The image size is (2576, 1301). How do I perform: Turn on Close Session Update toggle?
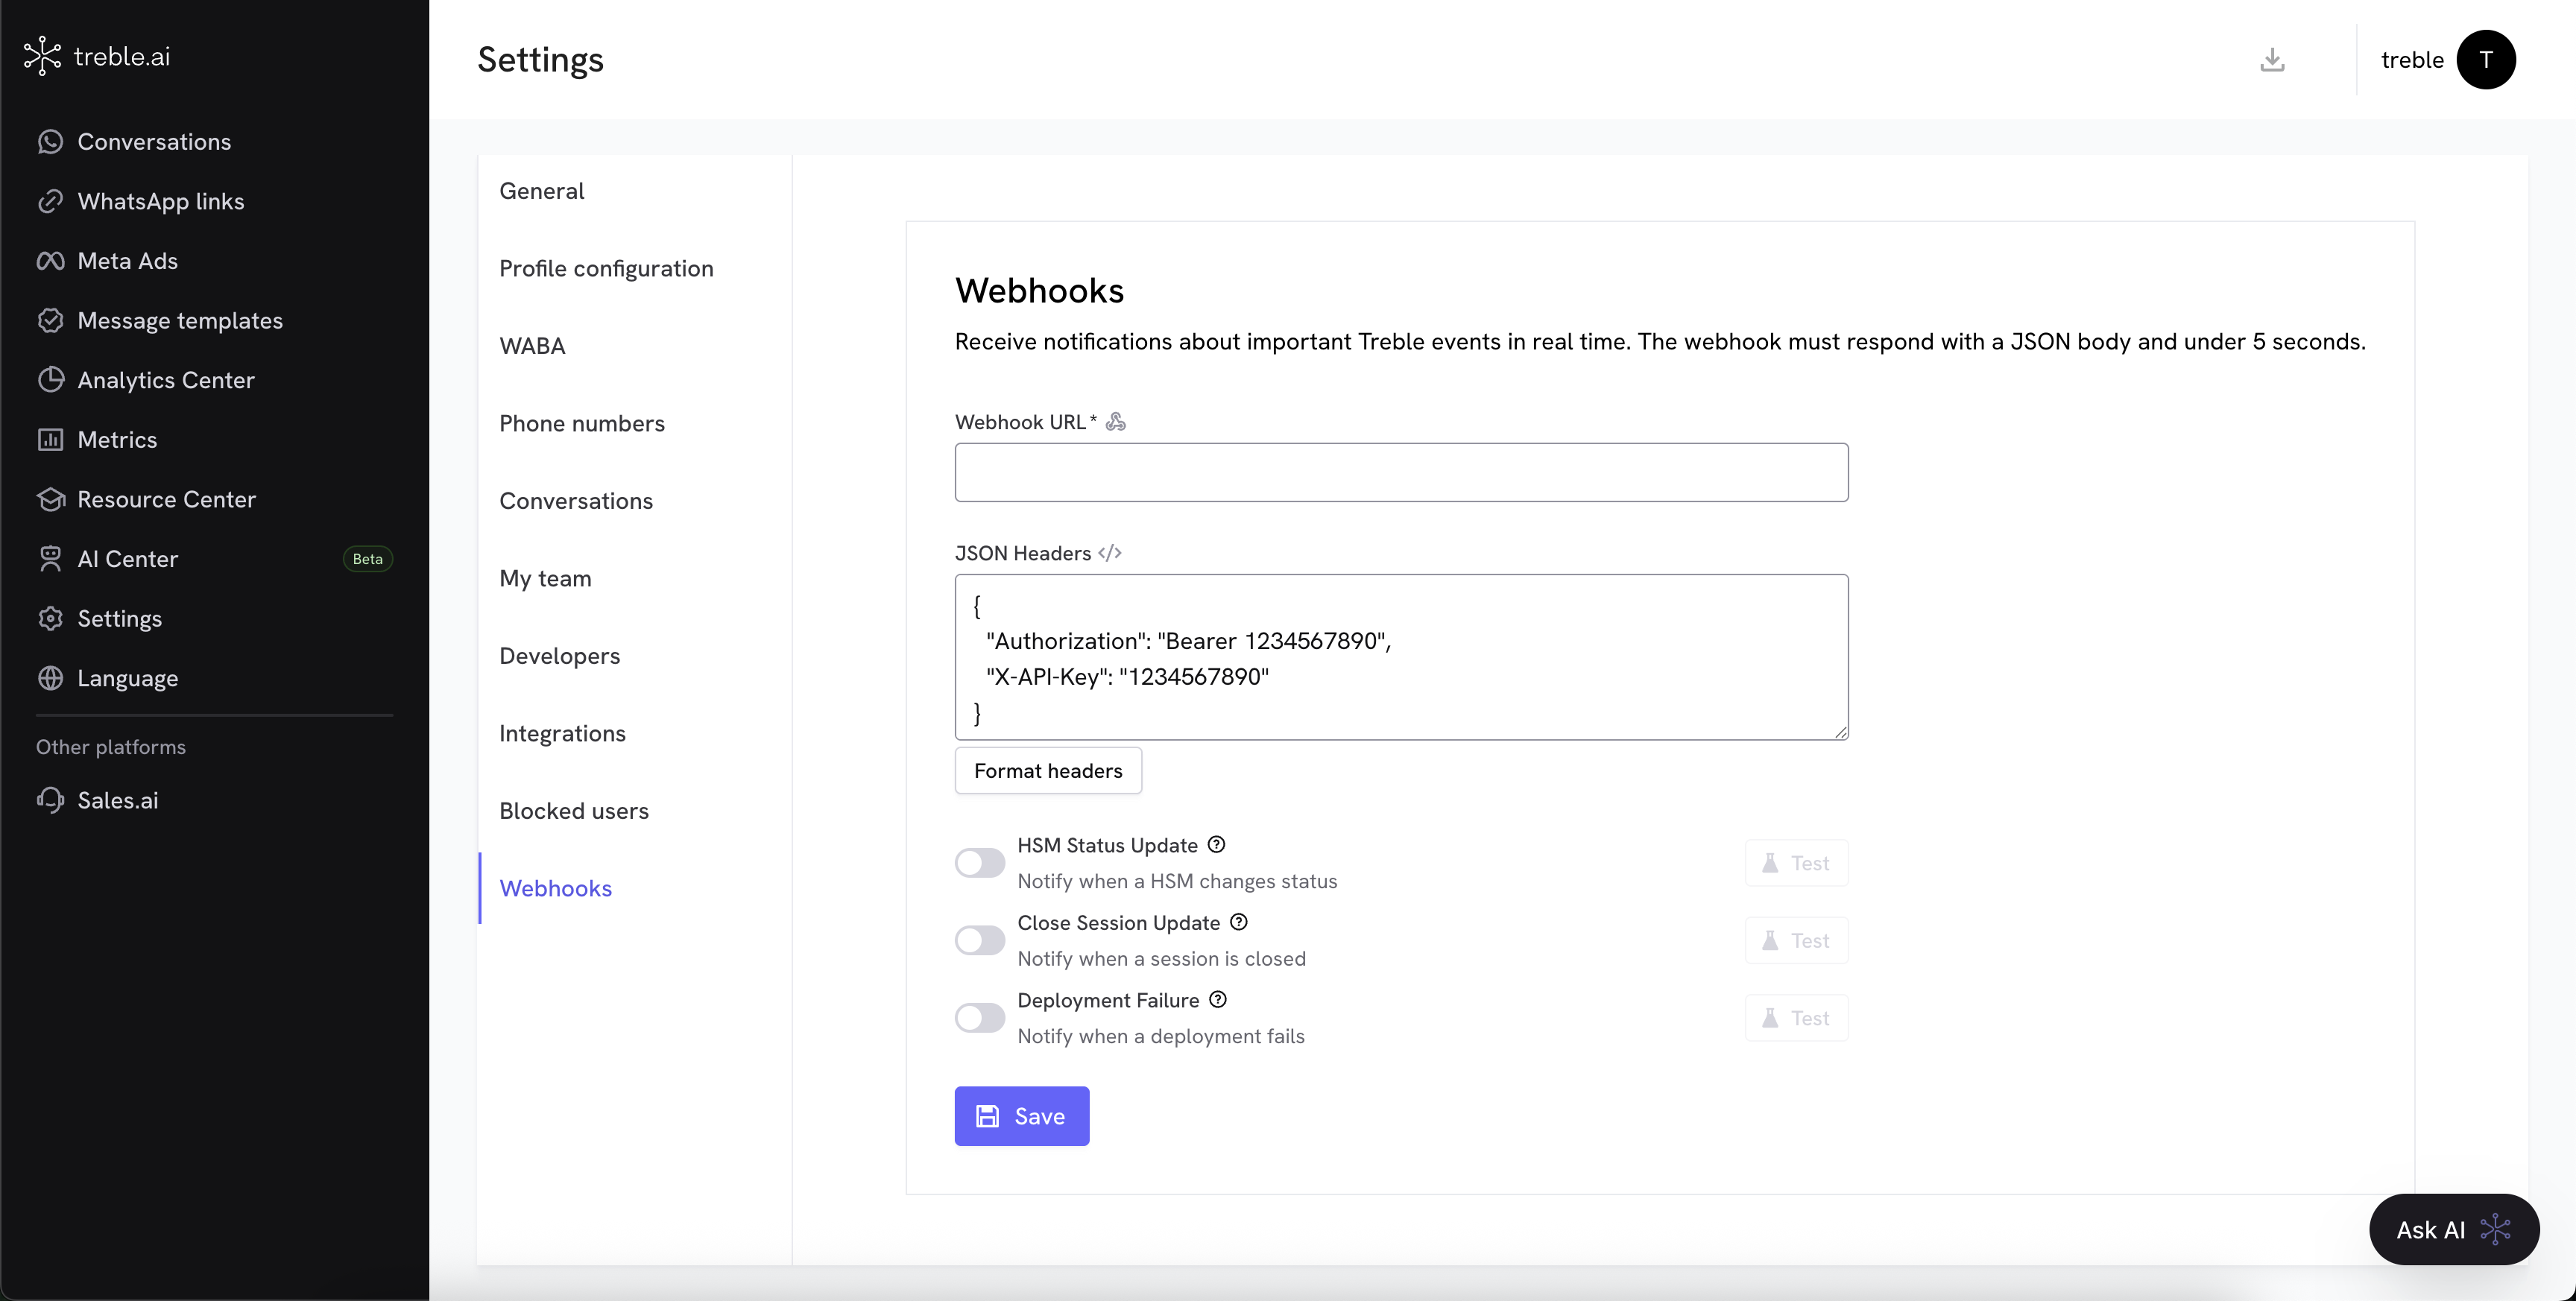coord(979,940)
